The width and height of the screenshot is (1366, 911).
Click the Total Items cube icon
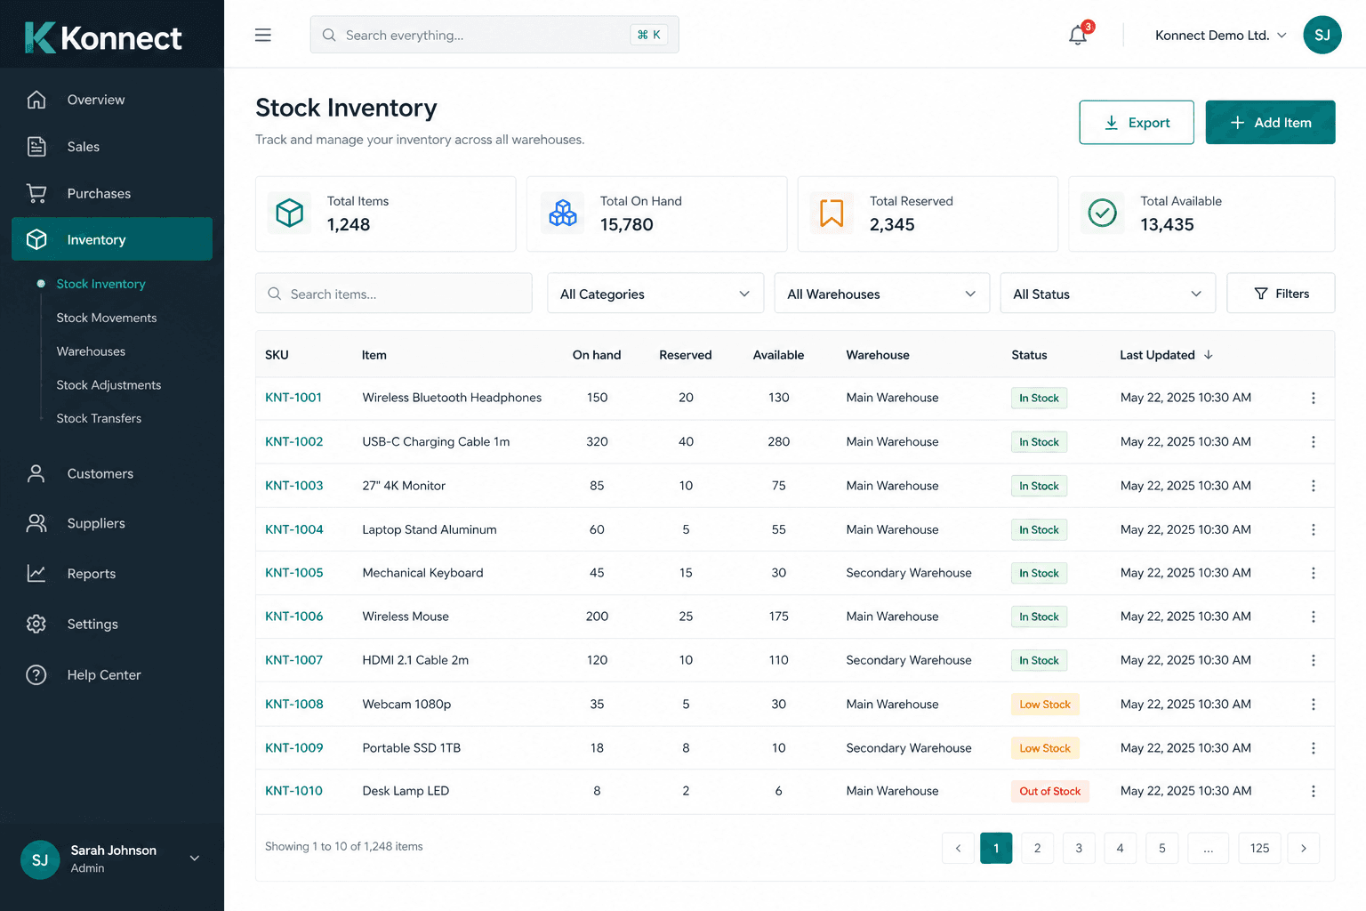click(x=290, y=214)
